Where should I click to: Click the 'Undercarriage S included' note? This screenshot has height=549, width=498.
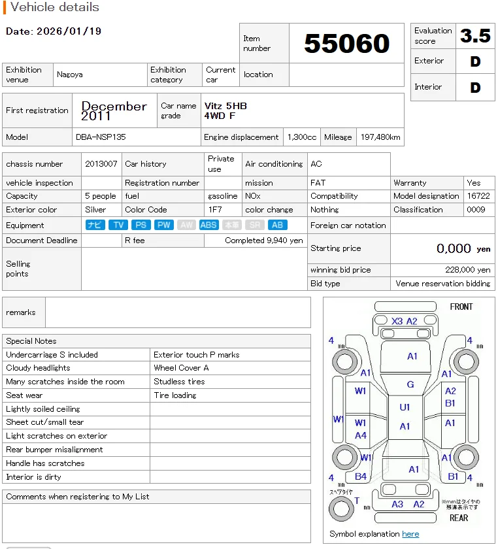pos(52,355)
